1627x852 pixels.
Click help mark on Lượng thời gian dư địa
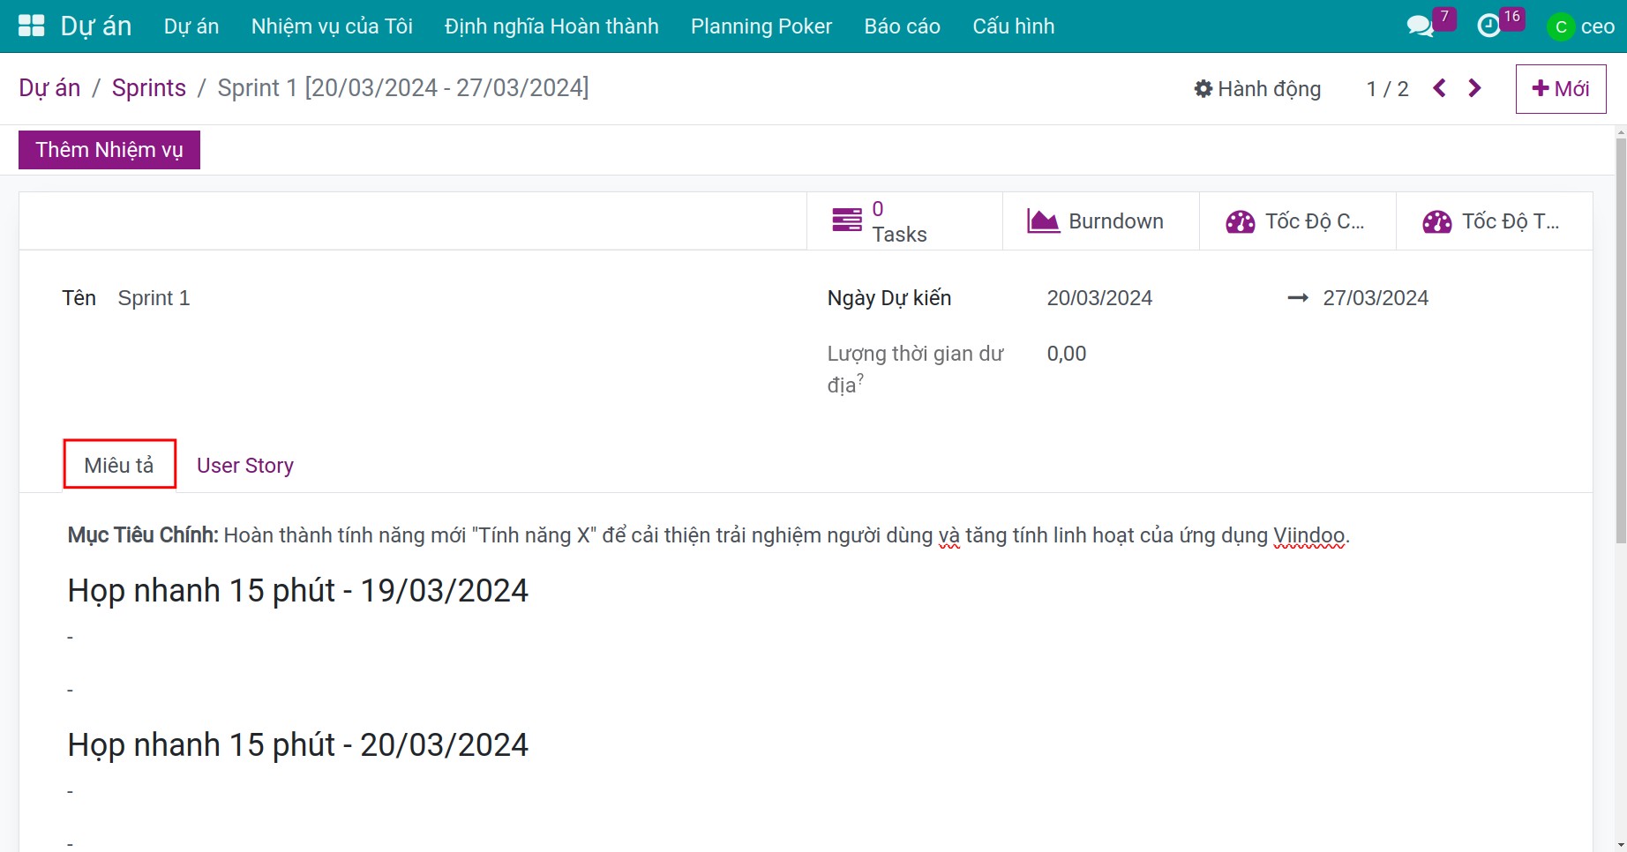[x=860, y=378]
